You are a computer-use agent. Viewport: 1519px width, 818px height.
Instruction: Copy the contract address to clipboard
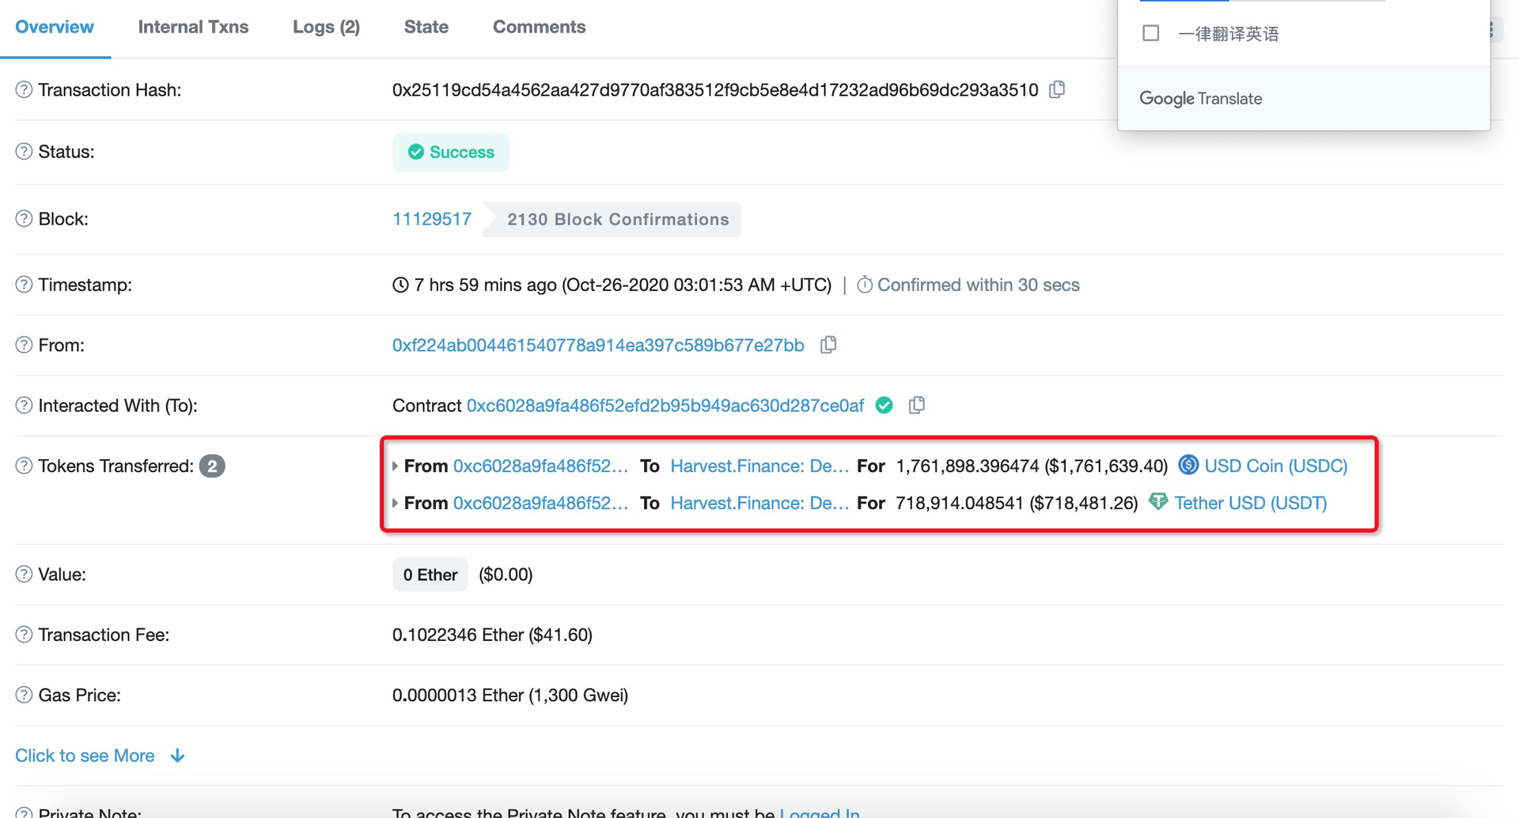point(917,405)
